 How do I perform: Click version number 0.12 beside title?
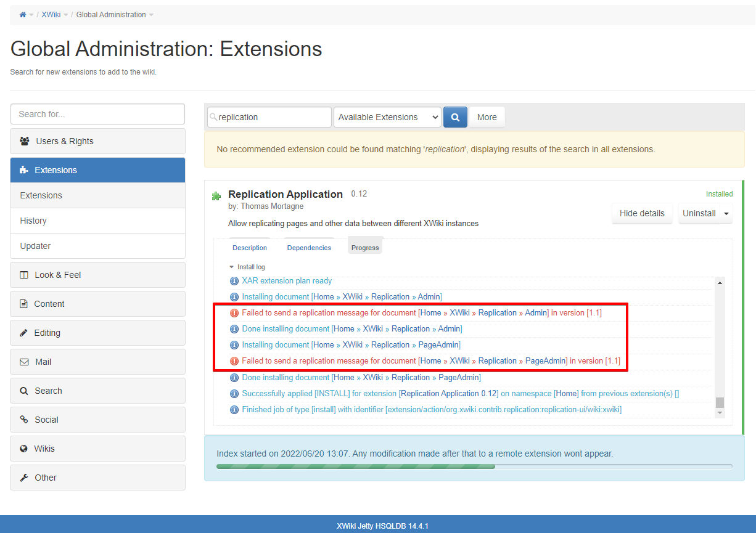coord(359,194)
